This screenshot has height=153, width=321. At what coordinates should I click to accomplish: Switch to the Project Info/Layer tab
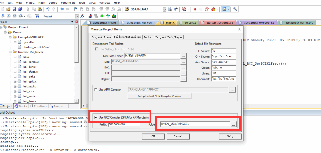(169, 37)
